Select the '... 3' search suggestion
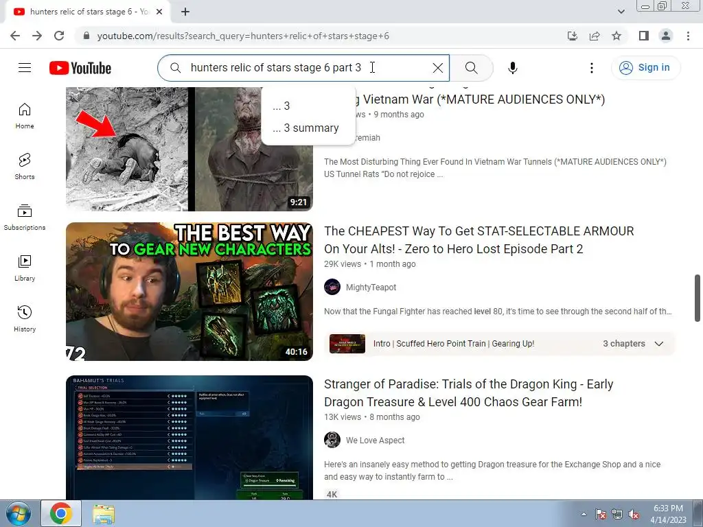The width and height of the screenshot is (703, 527). pos(308,106)
